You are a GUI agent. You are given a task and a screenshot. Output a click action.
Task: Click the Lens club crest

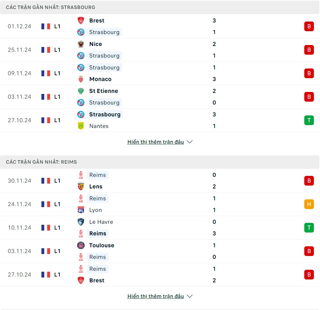tap(81, 187)
